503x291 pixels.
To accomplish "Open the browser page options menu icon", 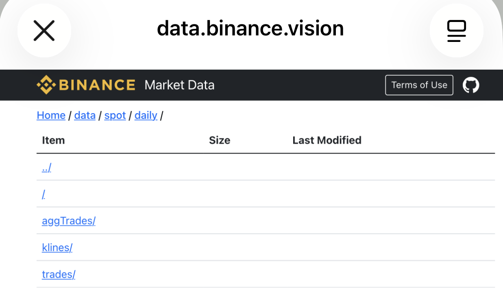I will pos(456,31).
